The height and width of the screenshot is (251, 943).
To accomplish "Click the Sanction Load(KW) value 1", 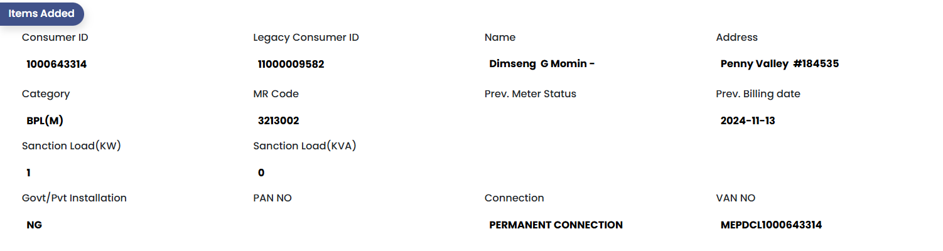I will (x=28, y=173).
